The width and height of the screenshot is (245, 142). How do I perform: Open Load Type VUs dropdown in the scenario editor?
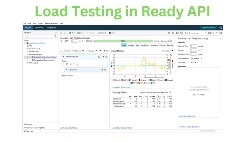point(98,51)
